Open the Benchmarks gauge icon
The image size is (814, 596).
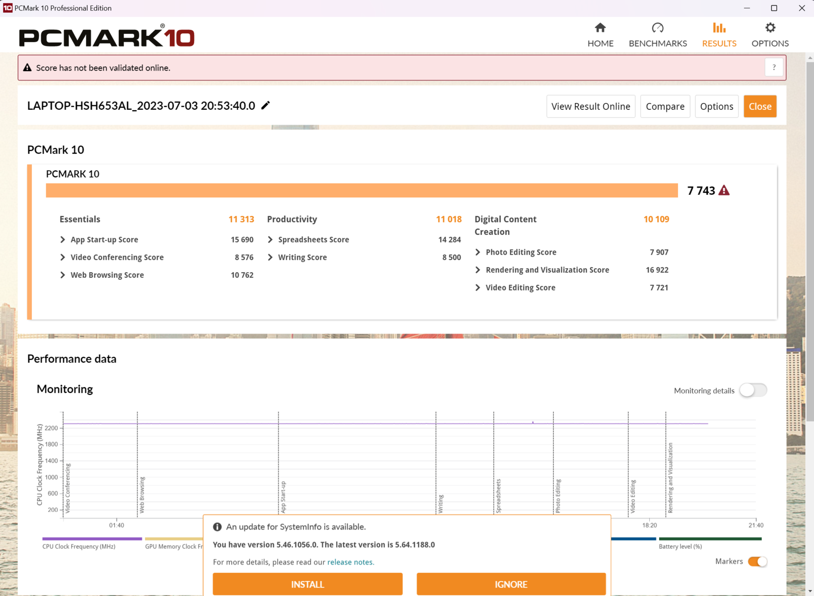pos(657,28)
